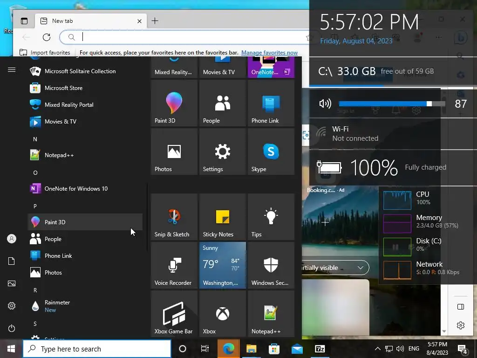Open Microsoft Store from app list

(x=85, y=88)
